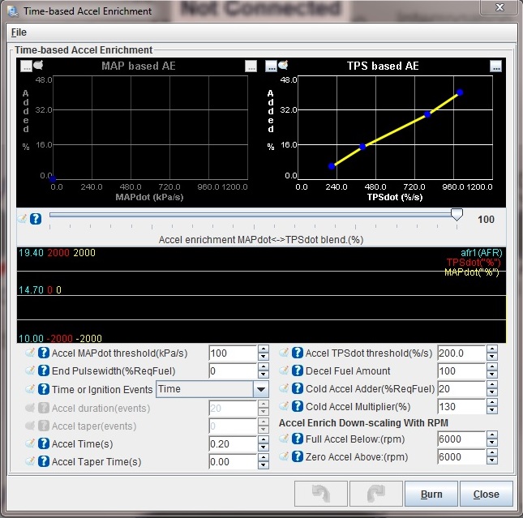Open help for Accel TPSdot threshold
The image size is (523, 518).
coord(298,353)
